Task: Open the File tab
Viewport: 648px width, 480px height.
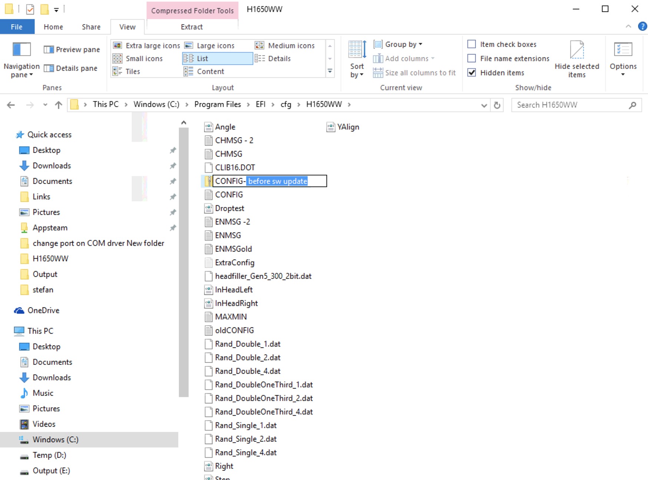Action: tap(17, 27)
